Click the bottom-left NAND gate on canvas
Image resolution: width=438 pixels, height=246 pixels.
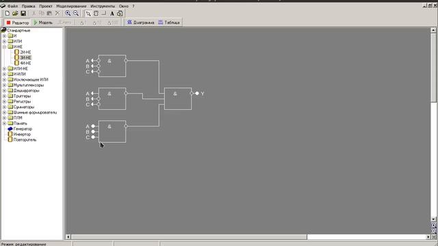(x=112, y=132)
